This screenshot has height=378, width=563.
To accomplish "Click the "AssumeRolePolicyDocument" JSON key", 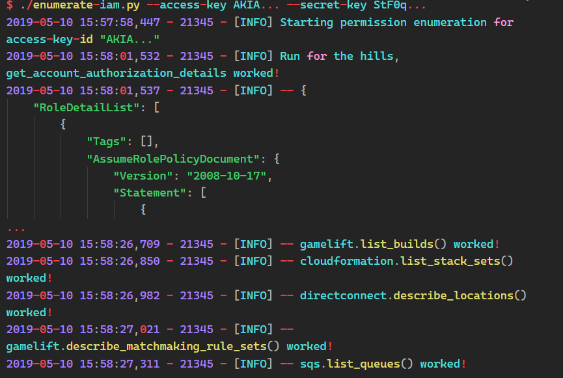I will point(174,158).
